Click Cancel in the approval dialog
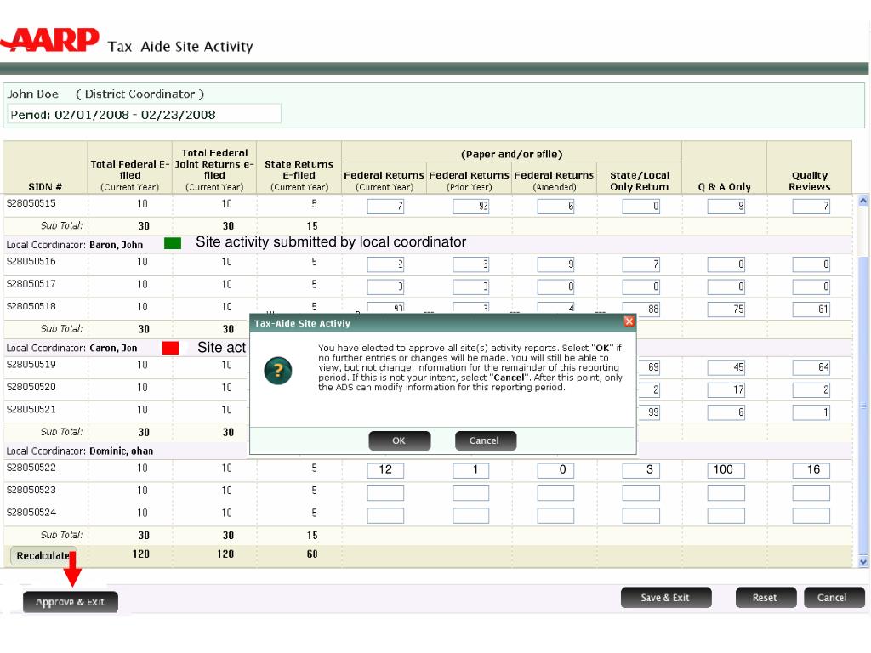 [486, 441]
